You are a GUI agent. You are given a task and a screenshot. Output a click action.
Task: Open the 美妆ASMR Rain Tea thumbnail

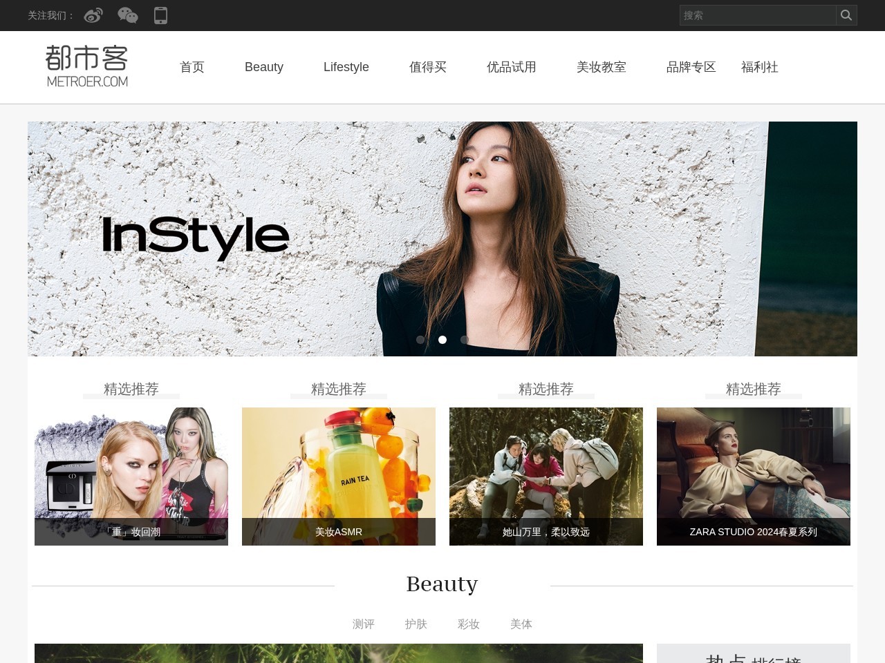(x=339, y=470)
